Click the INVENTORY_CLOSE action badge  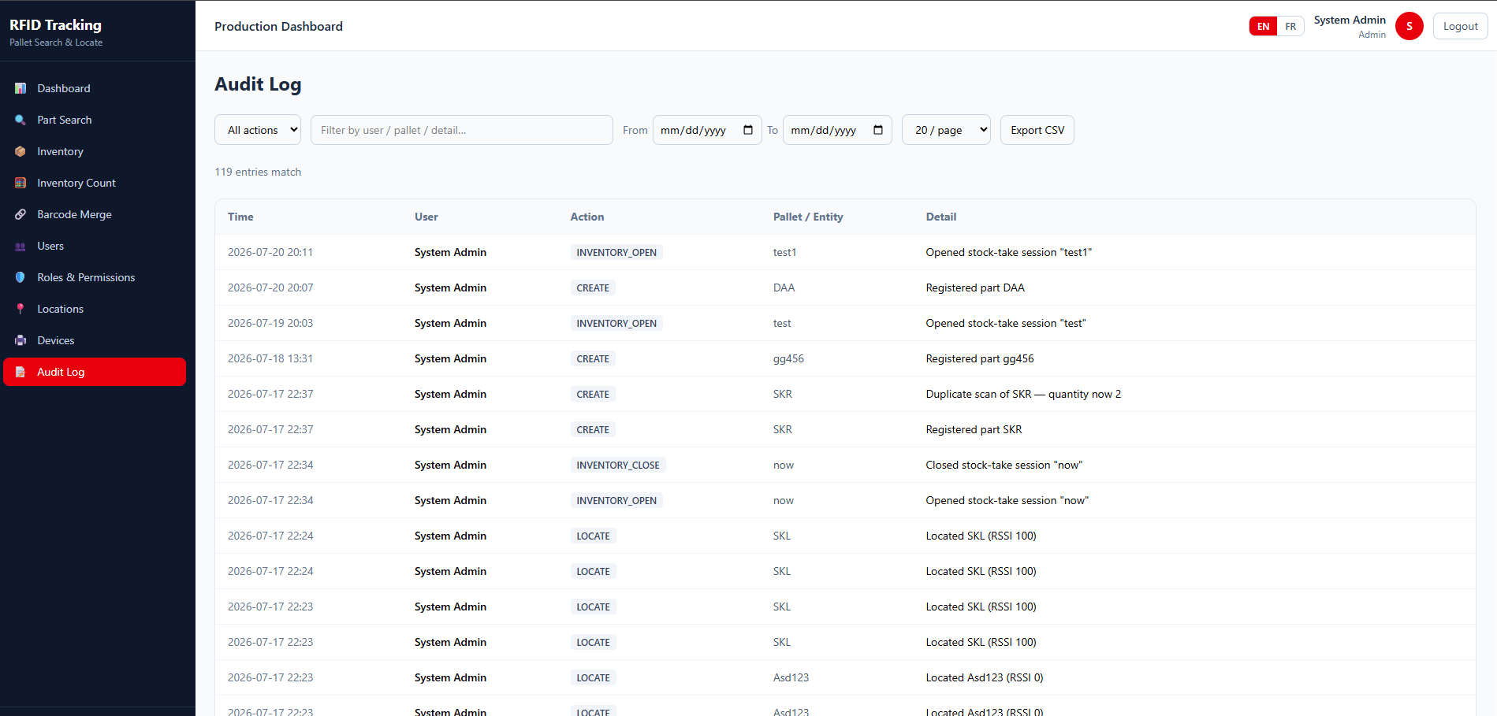click(x=618, y=465)
